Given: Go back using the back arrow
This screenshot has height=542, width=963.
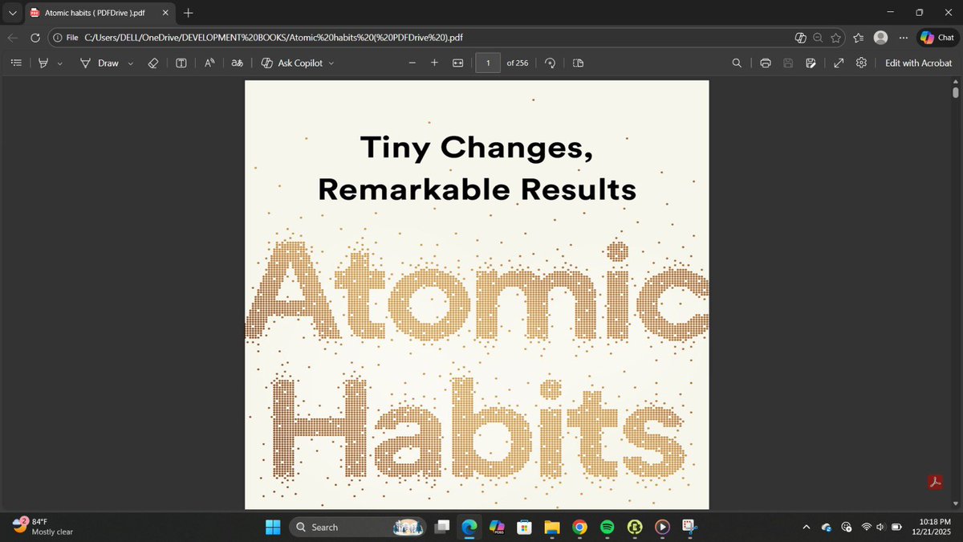Looking at the screenshot, I should (13, 38).
